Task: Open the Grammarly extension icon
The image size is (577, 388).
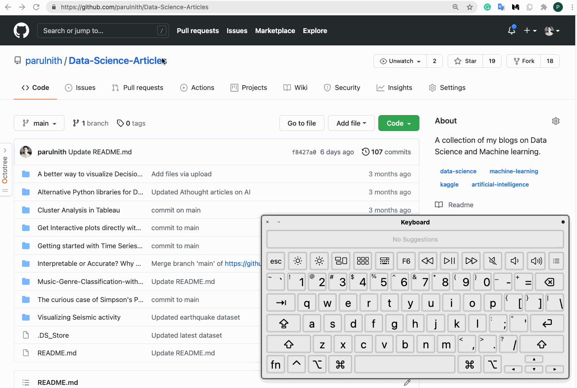Action: 487,7
